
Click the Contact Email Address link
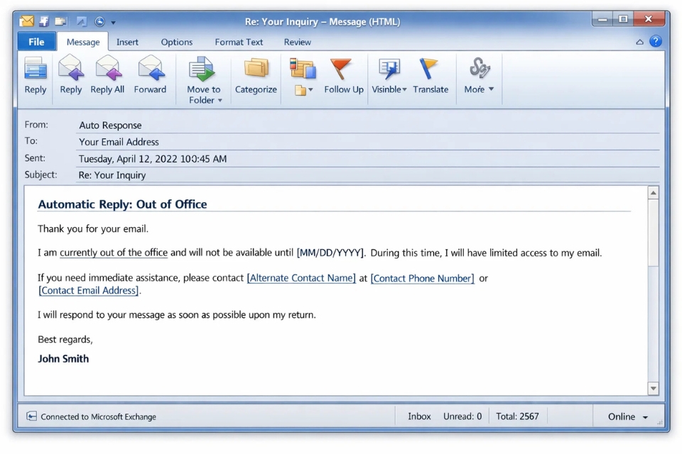(87, 290)
